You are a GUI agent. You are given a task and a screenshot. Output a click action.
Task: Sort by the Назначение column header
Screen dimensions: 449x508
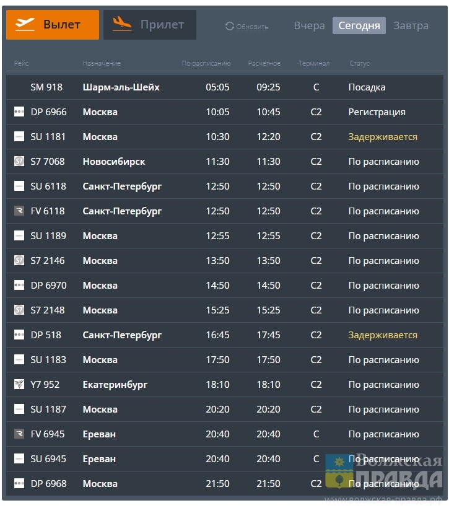pyautogui.click(x=102, y=63)
